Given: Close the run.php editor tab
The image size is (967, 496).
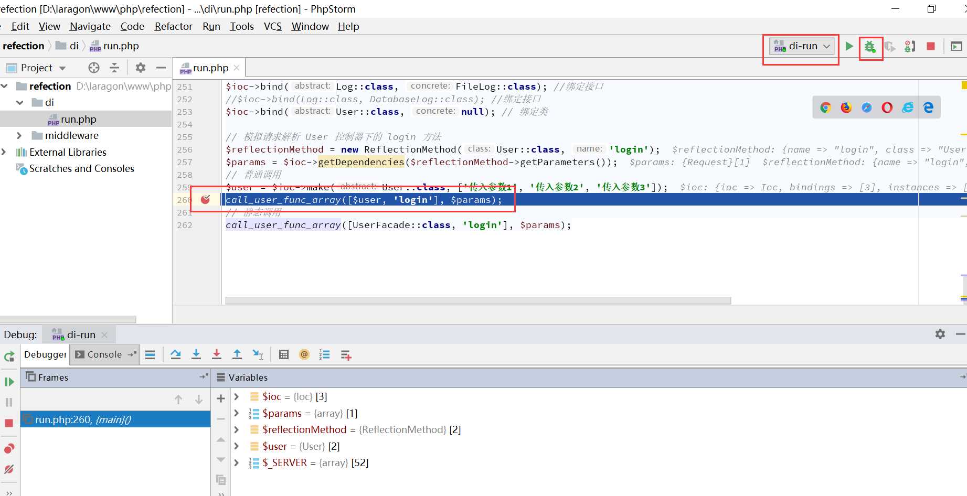Looking at the screenshot, I should click(237, 68).
